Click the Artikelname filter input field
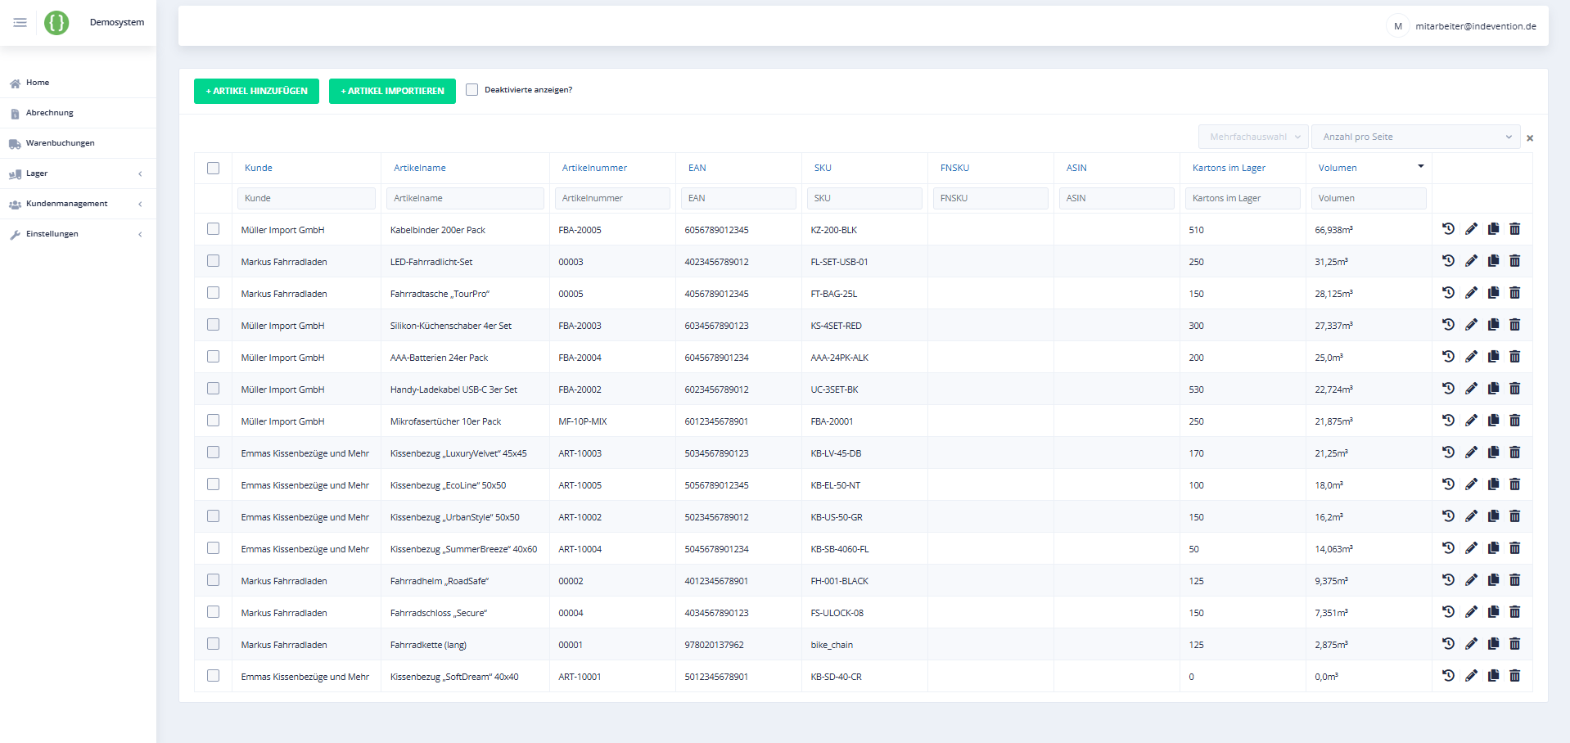Screen dimensions: 1570x743 click(465, 198)
